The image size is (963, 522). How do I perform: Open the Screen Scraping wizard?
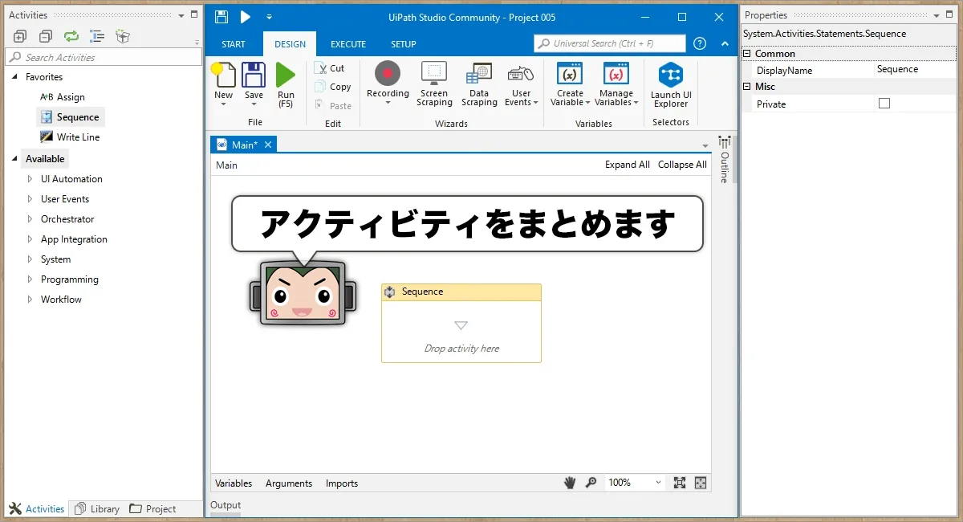pyautogui.click(x=434, y=84)
